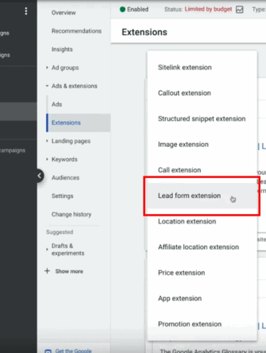Image resolution: width=266 pixels, height=353 pixels.
Task: Choose Location extension
Action: click(x=202, y=221)
